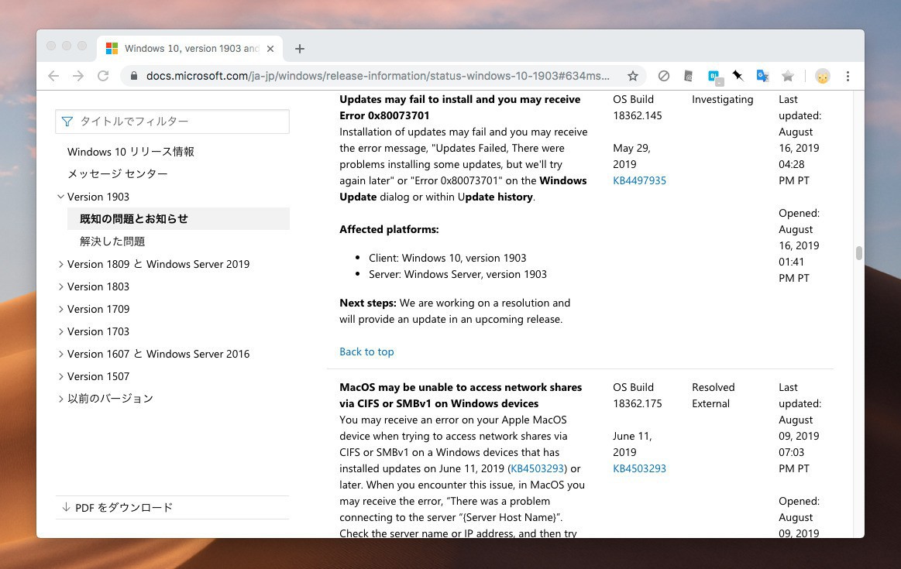Click 'Affected platforms:' heading
The width and height of the screenshot is (901, 569).
click(389, 229)
